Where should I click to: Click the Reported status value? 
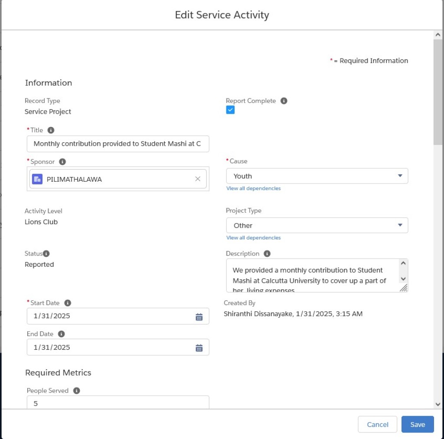(39, 264)
